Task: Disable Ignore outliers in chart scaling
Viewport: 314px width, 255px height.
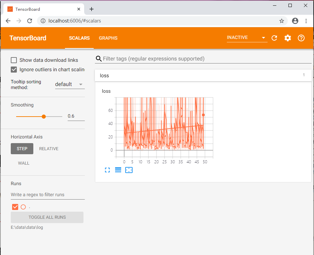Action: (x=14, y=70)
